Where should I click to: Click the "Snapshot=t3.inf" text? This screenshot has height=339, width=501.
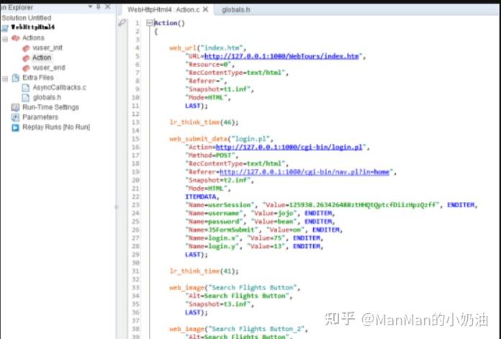pos(217,304)
